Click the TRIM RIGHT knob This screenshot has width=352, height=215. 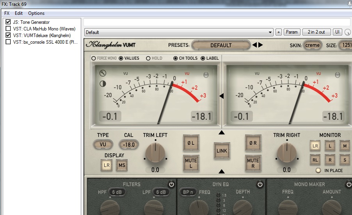(x=287, y=153)
